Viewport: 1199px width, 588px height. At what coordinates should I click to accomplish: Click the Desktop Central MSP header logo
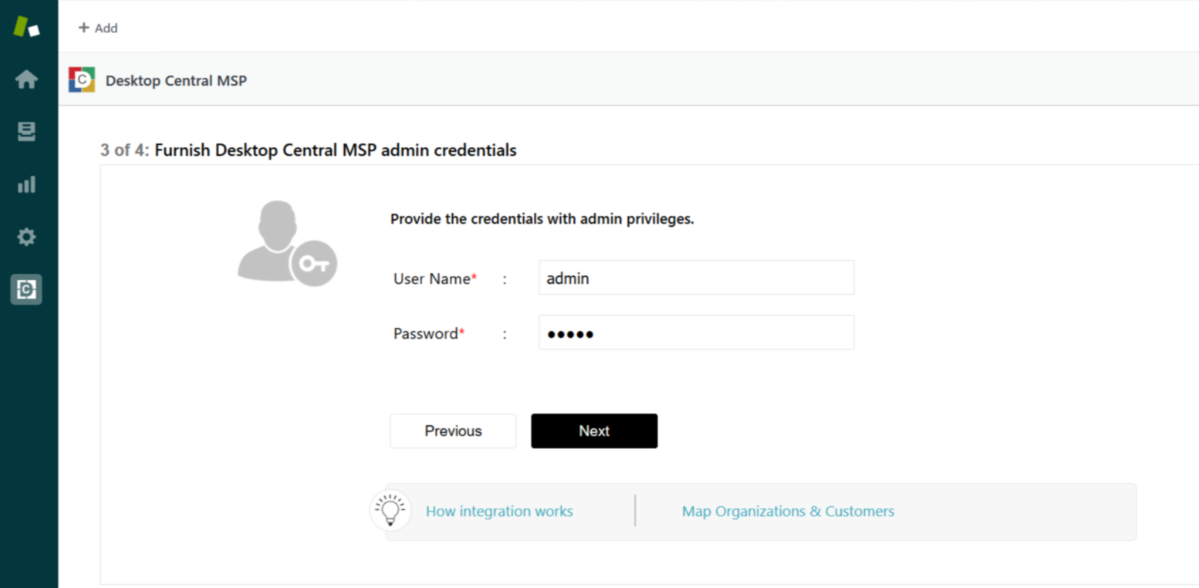[x=82, y=79]
